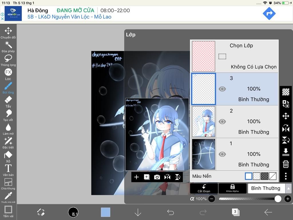The image size is (293, 220).
Task: Tap the battery status indicator
Action: [x=286, y=3]
